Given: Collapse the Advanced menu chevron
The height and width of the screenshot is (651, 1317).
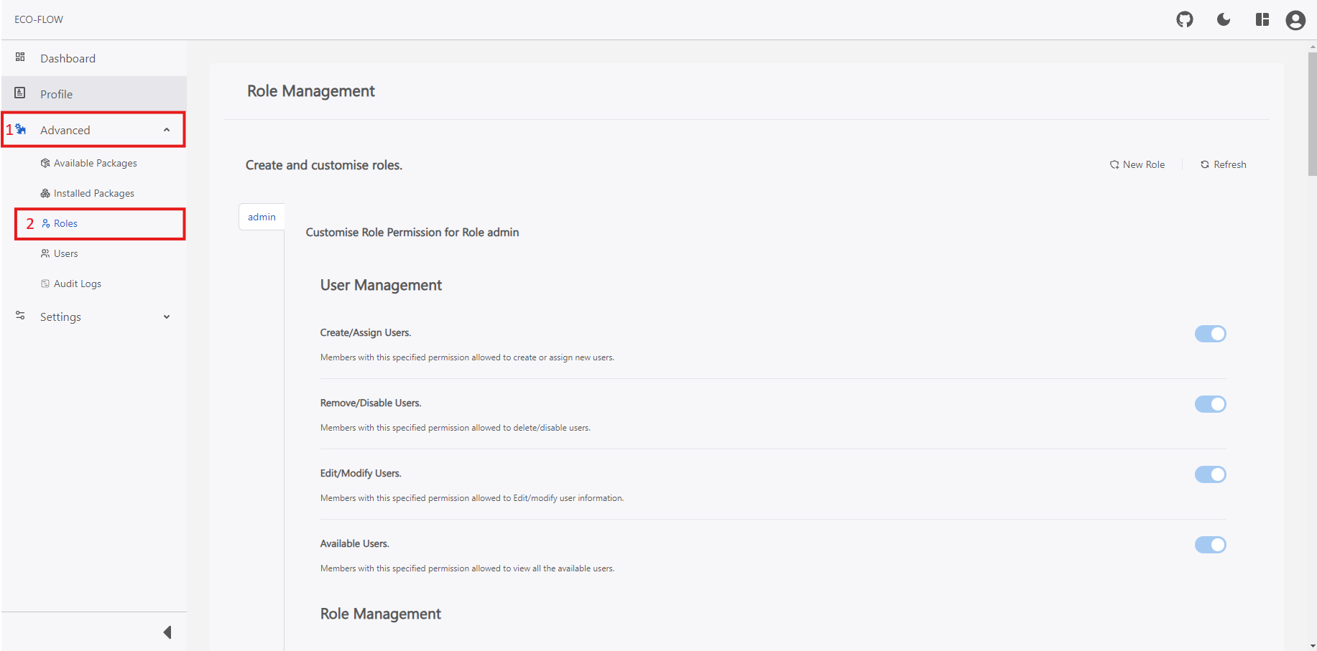Looking at the screenshot, I should [167, 130].
